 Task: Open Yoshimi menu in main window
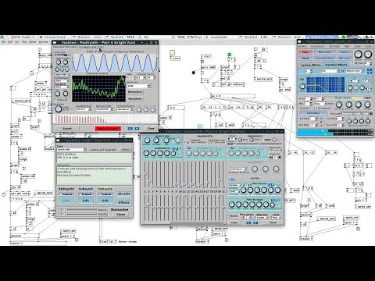click(x=302, y=46)
